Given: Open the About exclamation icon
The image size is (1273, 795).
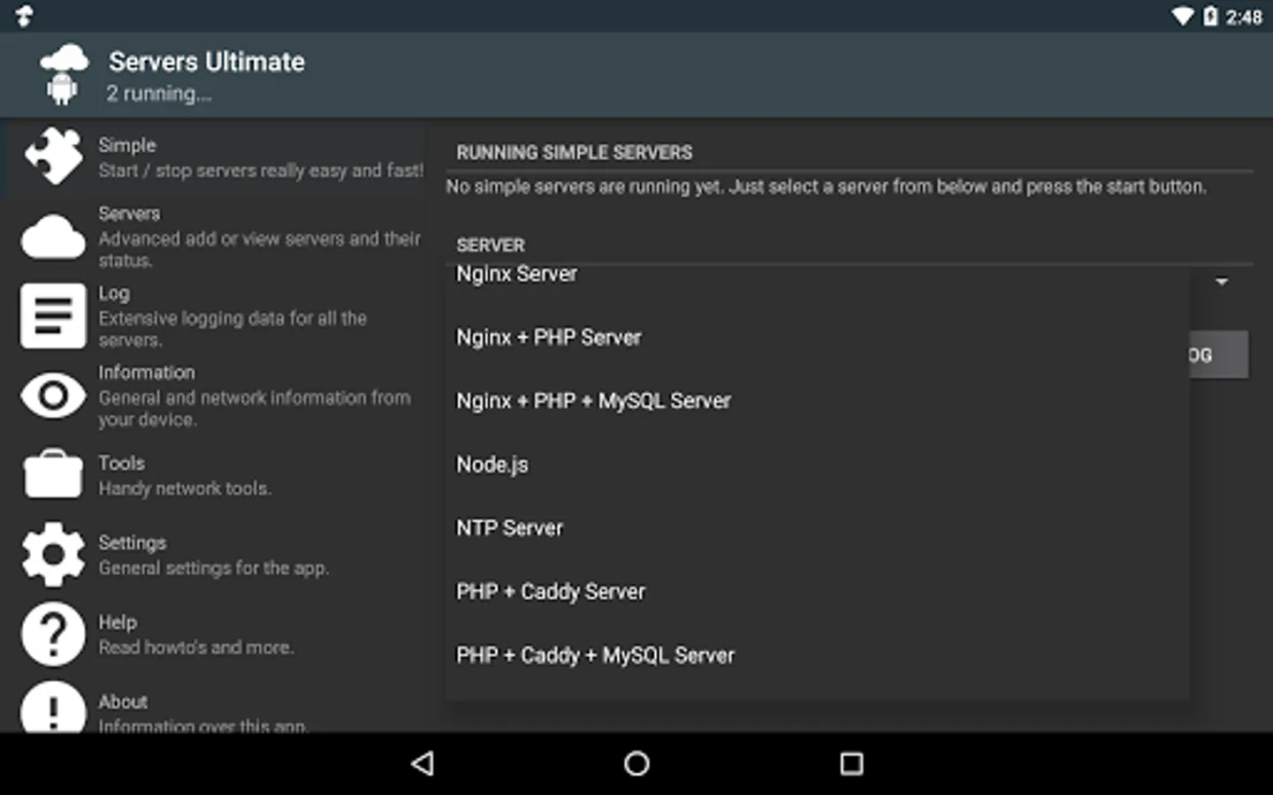Looking at the screenshot, I should tap(53, 708).
